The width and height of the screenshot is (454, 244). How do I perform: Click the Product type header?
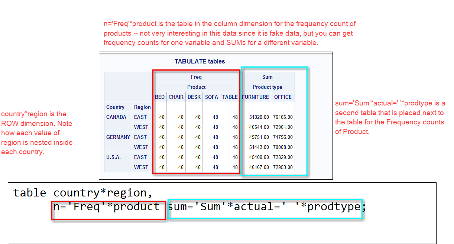coord(268,87)
